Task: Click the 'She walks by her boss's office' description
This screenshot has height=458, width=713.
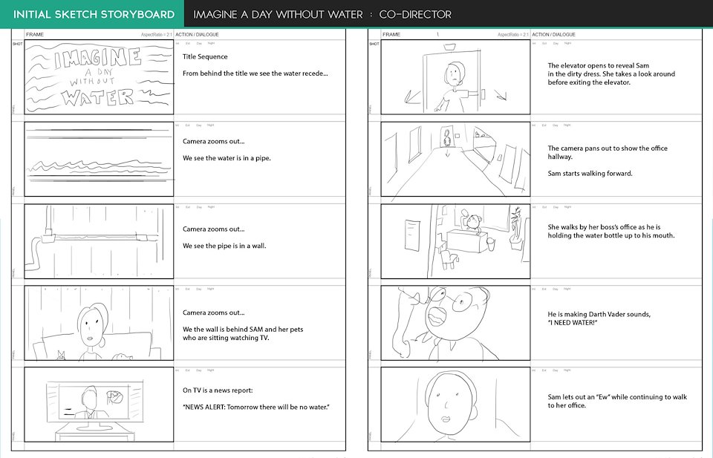Action: pos(611,232)
